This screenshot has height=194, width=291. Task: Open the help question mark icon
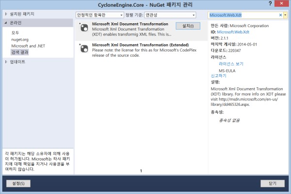[270, 3]
